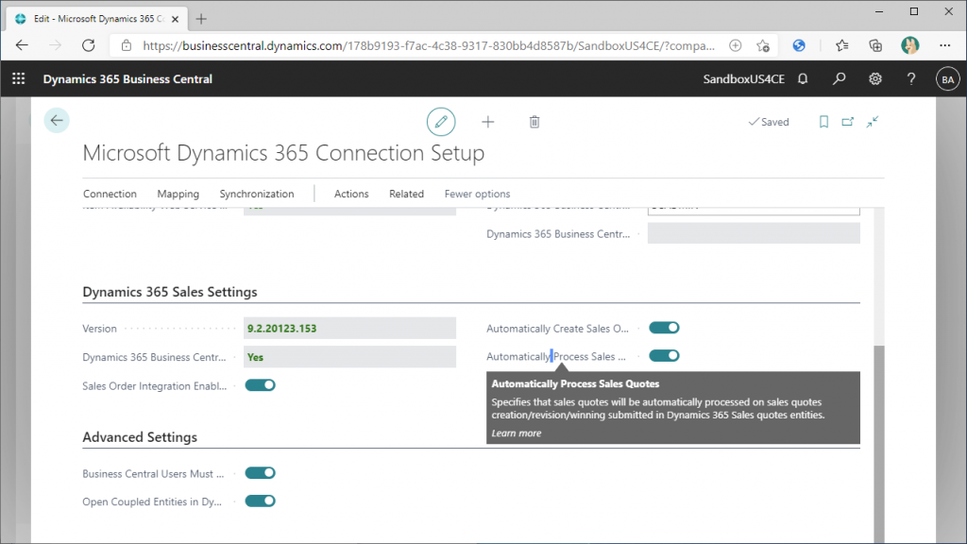Open the search magnifier in Business Central header

pos(839,79)
